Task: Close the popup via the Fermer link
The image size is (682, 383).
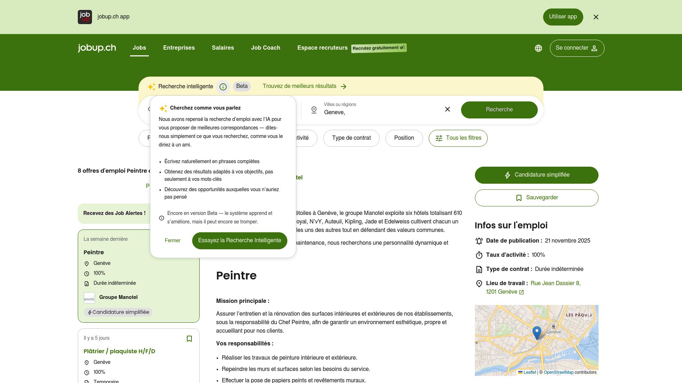Action: point(173,240)
